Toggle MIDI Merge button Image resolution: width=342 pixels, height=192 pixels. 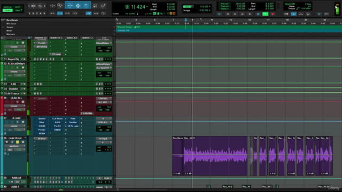coord(301,14)
